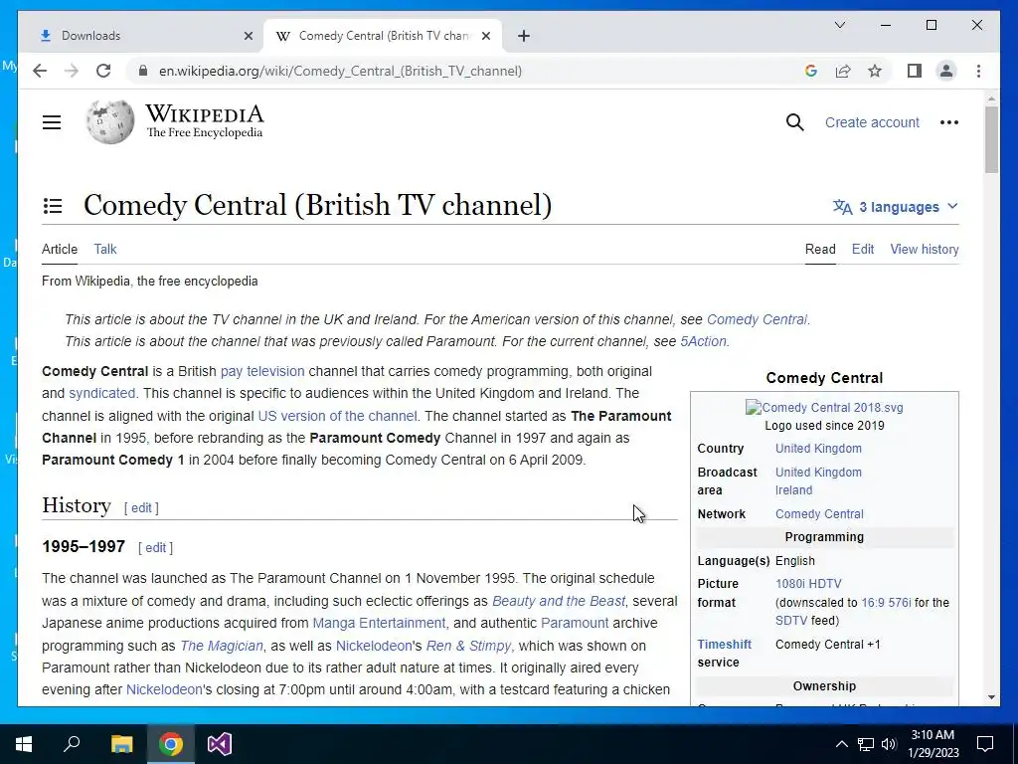Viewport: 1018px width, 764px height.
Task: Open infobox Country United Kingdom link
Action: [x=818, y=449]
